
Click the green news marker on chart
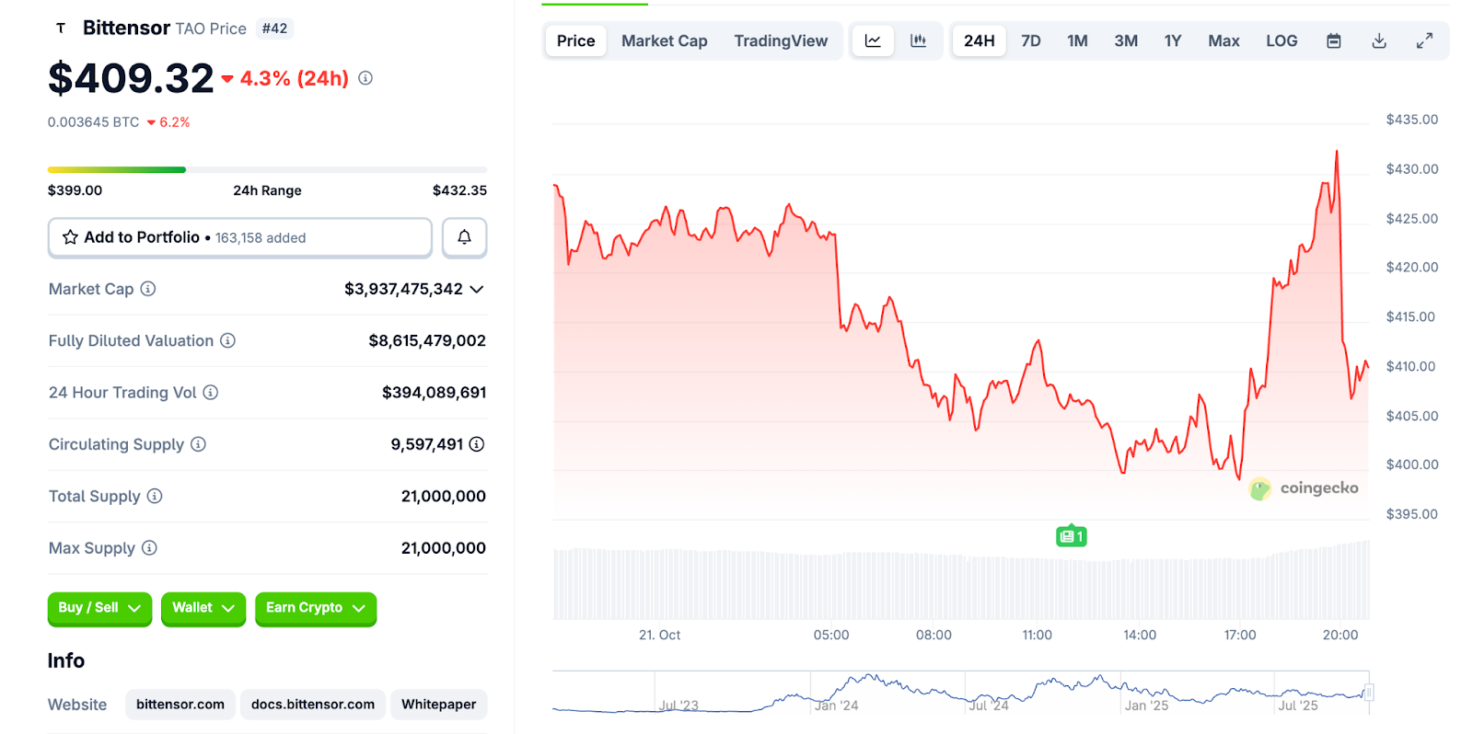[x=1071, y=536]
